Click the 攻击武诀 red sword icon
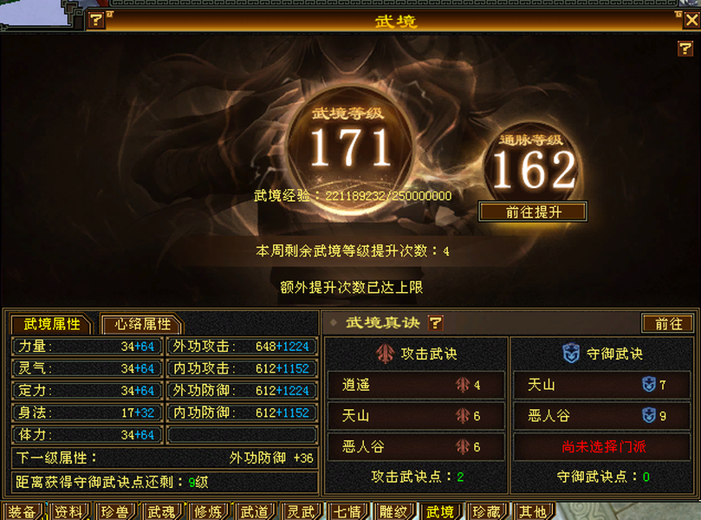Viewport: 701px width, 520px height. pyautogui.click(x=385, y=354)
